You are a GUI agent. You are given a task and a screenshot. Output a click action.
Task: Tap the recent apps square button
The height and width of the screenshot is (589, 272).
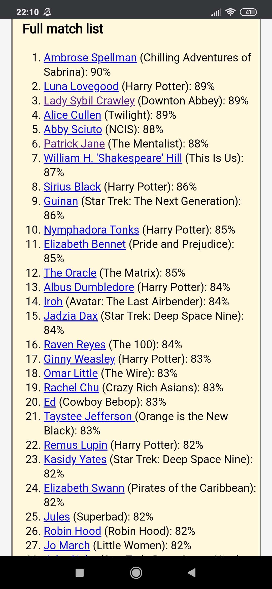80,572
